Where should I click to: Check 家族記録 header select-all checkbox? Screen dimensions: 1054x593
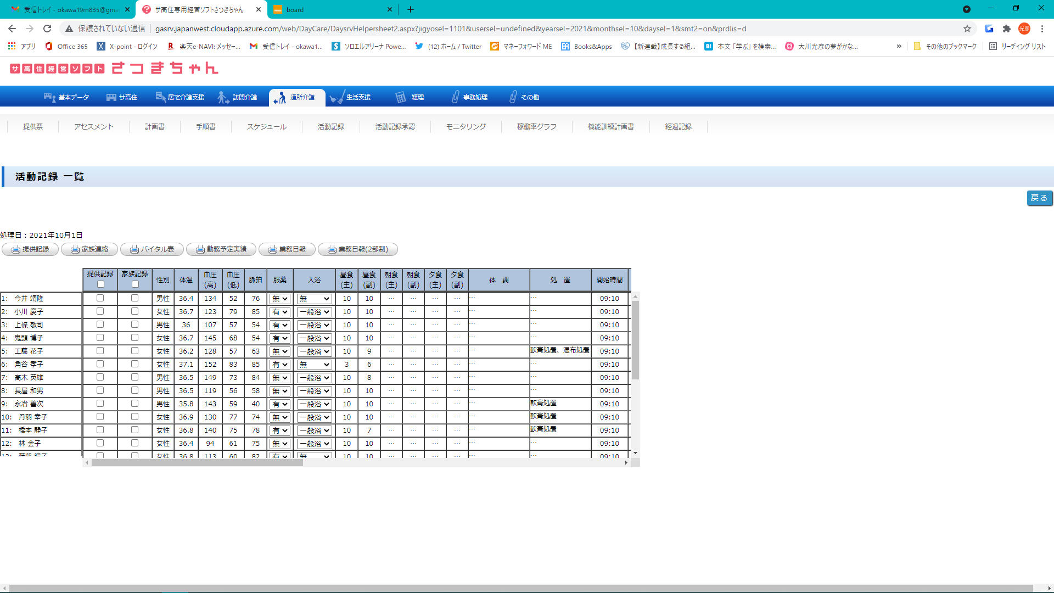135,284
